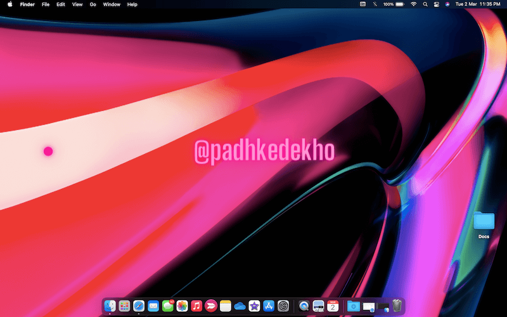
Task: Open the window layout menu bar icon
Action: tap(363, 4)
